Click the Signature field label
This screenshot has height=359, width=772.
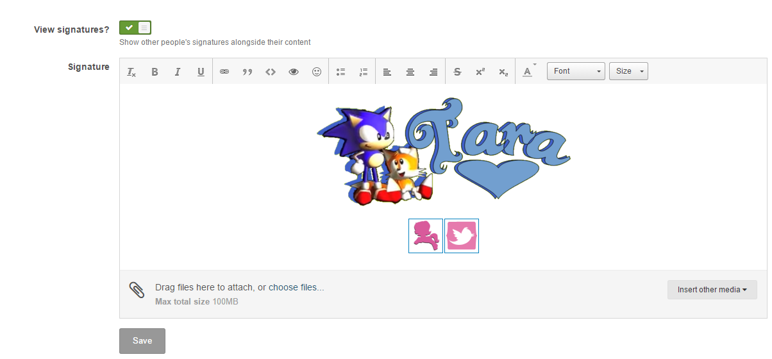pos(88,67)
